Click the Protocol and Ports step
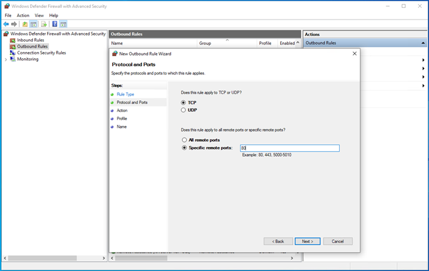 (x=132, y=102)
